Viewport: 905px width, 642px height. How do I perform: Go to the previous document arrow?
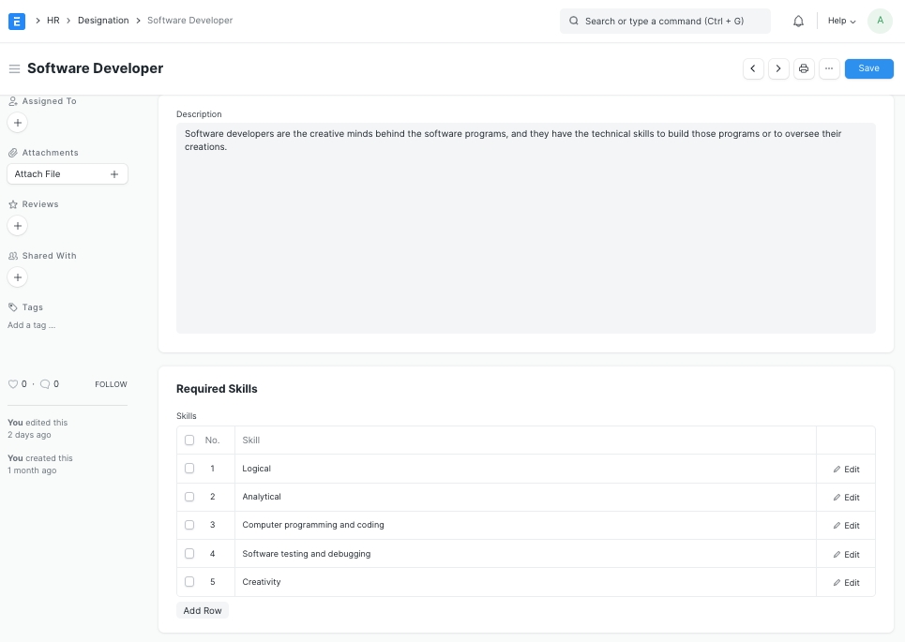753,68
